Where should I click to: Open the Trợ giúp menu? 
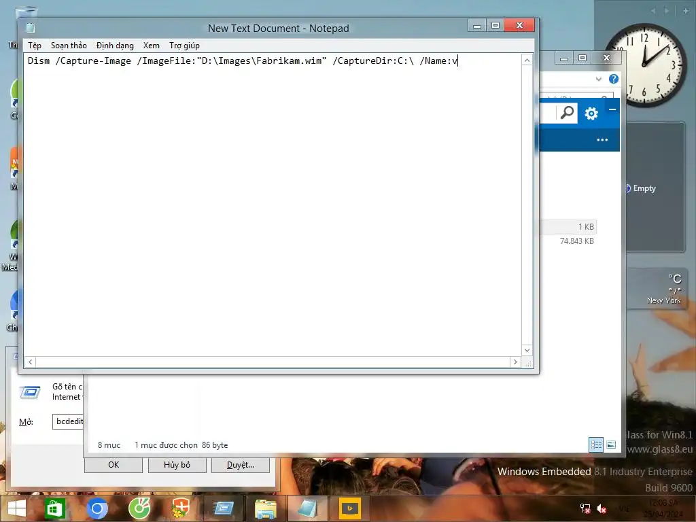click(184, 46)
